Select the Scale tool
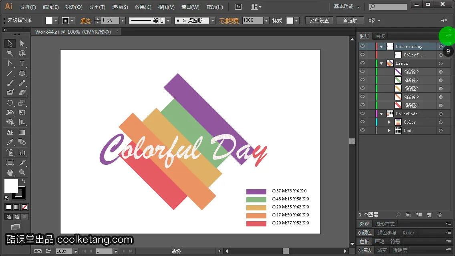Screen dimensions: 455x256 [x=22, y=103]
